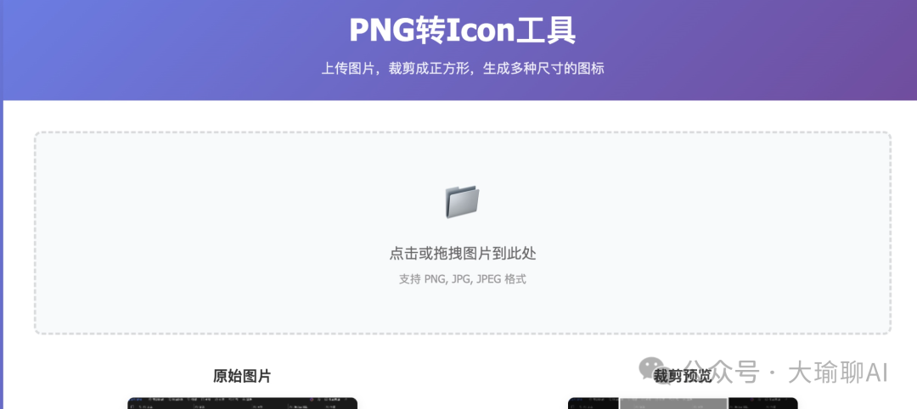Image resolution: width=917 pixels, height=409 pixels.
Task: Click the 支持 PNG, JPG, JPEG 格式 hint
Action: point(463,279)
